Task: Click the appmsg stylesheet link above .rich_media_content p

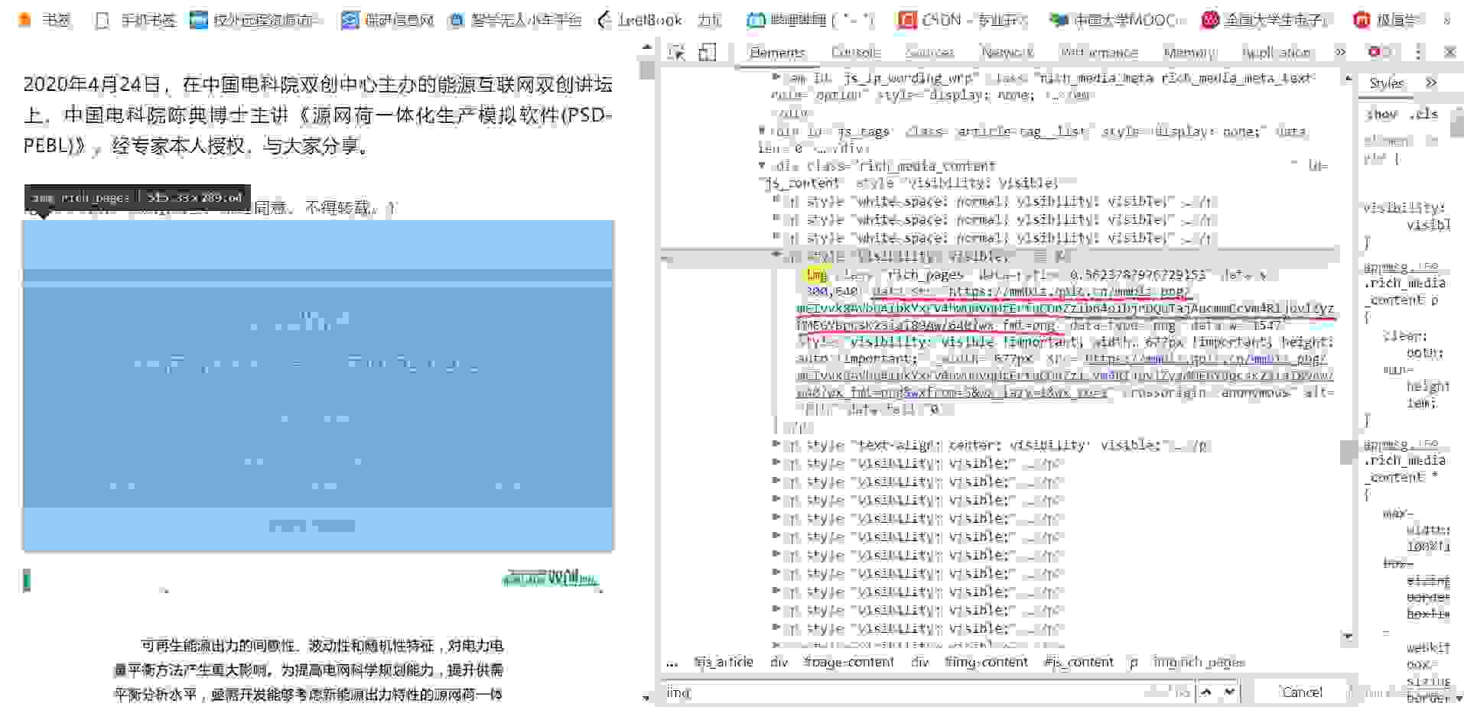Action: 1401,267
